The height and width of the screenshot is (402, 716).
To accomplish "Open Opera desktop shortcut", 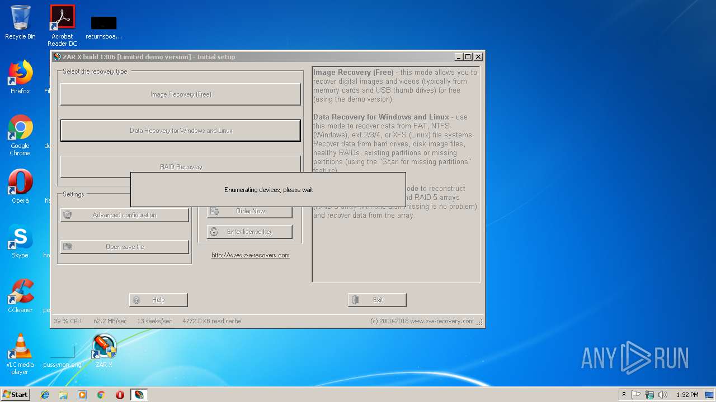I will point(20,186).
